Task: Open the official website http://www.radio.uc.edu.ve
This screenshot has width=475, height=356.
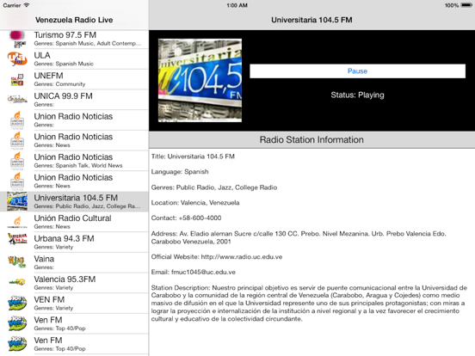Action: tap(242, 257)
